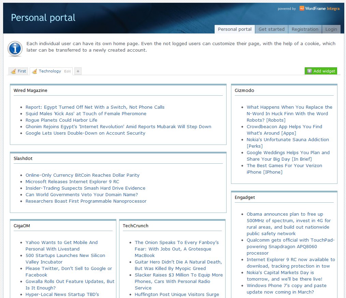The height and width of the screenshot is (298, 346).
Task: Open Egypt Turned Off Net article
Action: pyautogui.click(x=95, y=107)
